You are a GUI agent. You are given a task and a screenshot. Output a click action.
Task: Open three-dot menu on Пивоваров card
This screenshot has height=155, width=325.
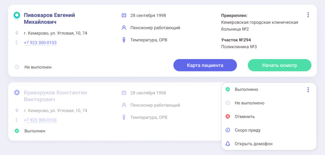308,15
